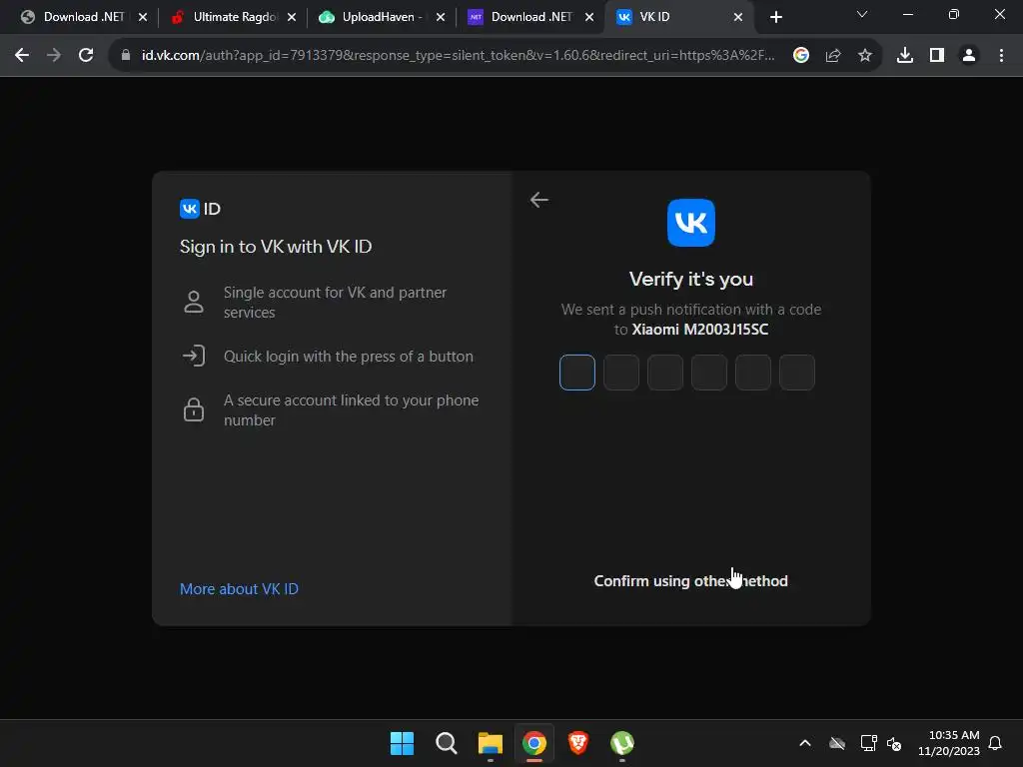This screenshot has height=767, width=1023.
Task: Open notifications bell in system tray
Action: tap(995, 743)
